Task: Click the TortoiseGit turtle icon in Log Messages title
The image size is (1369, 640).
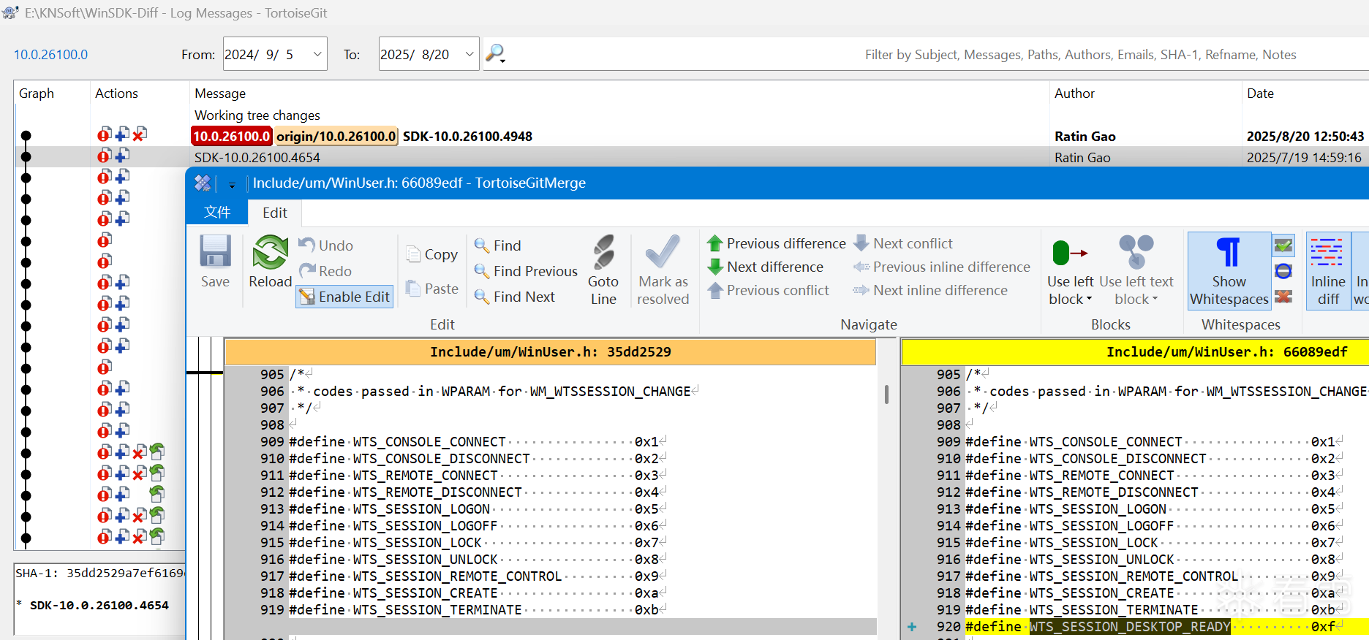Action: coord(11,12)
